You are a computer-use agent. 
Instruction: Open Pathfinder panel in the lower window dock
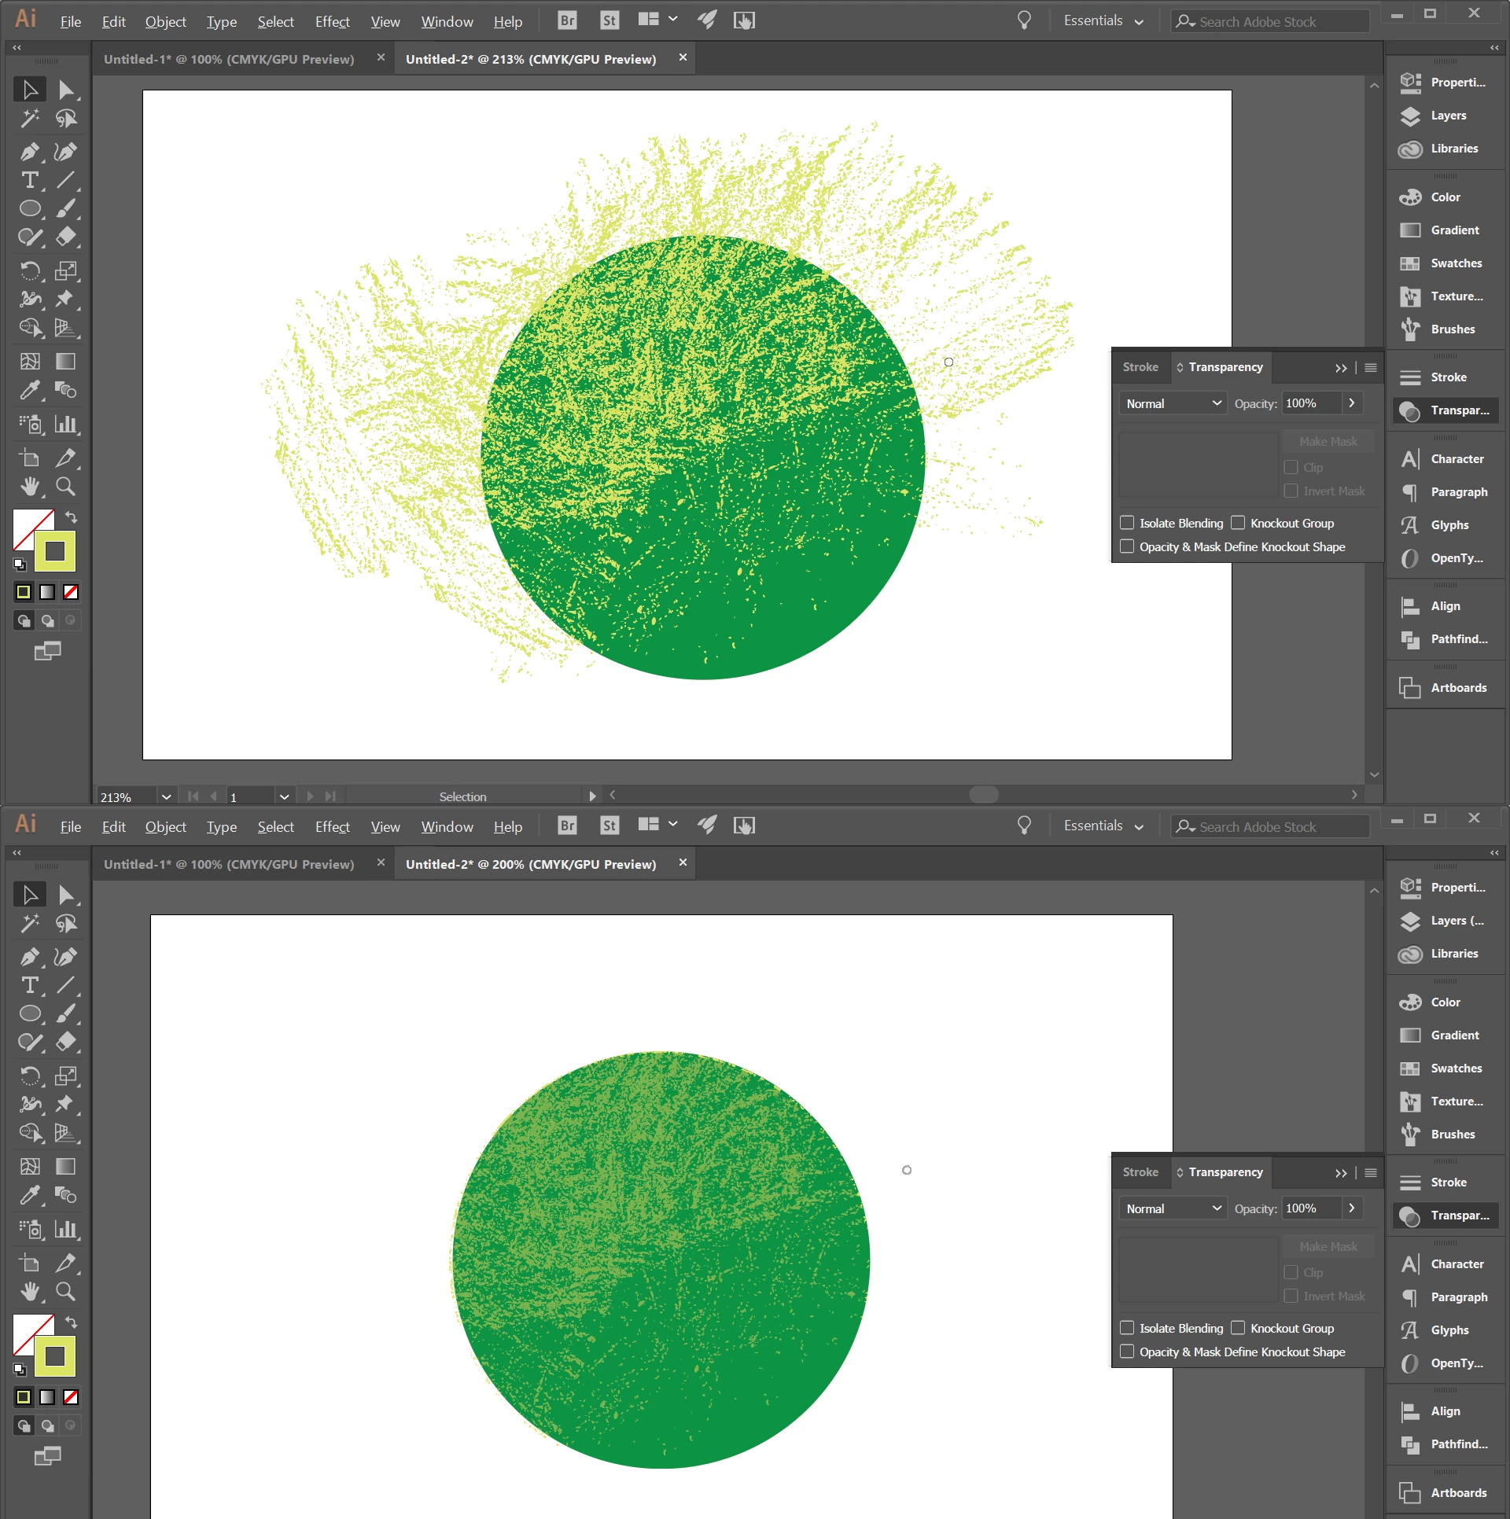click(x=1457, y=1444)
